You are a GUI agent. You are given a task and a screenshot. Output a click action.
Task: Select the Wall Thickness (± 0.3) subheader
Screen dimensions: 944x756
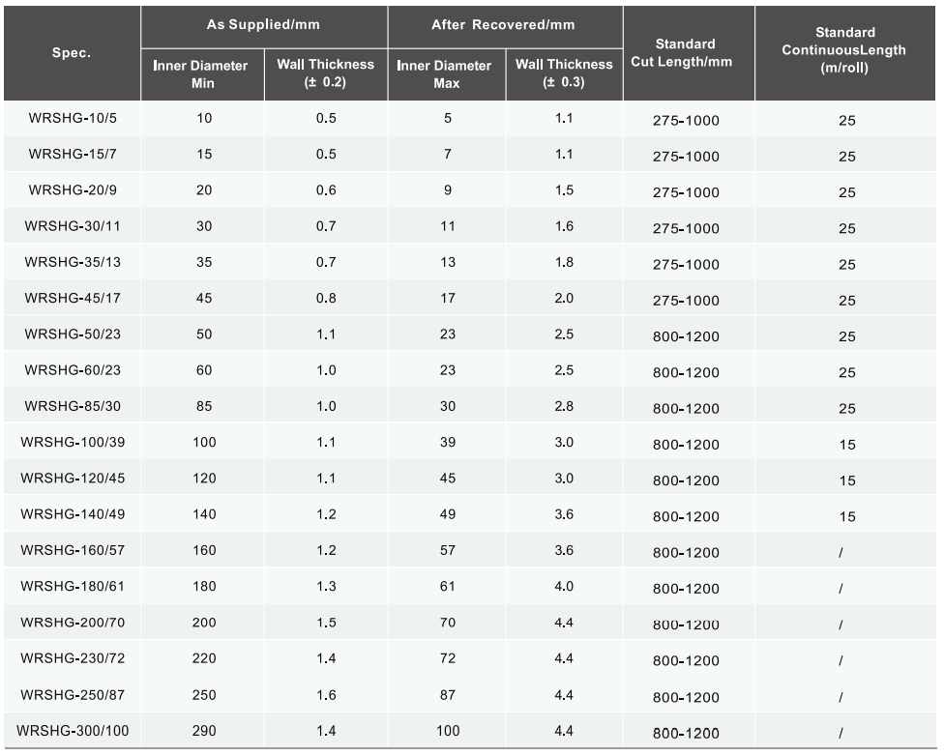click(x=564, y=73)
